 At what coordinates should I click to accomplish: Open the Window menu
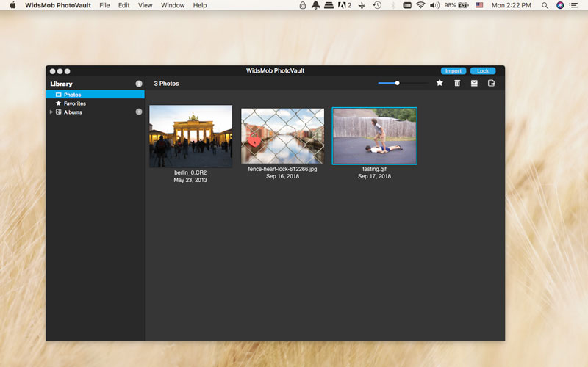(173, 5)
